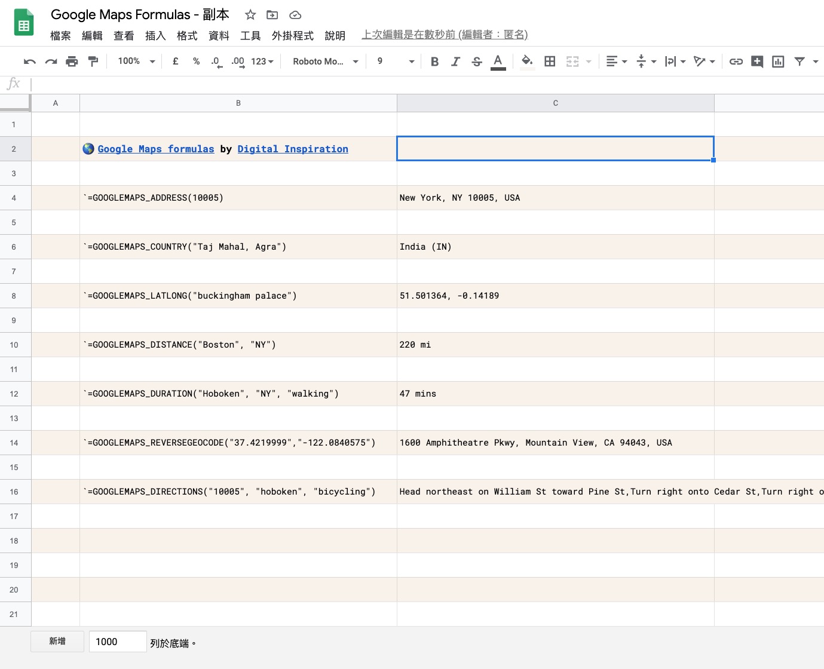Select the paint format roller icon
Screen dimensions: 824x669
click(93, 62)
